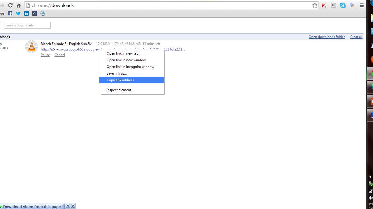Reload the page with the refresh icon
The width and height of the screenshot is (373, 209).
pyautogui.click(x=10, y=6)
